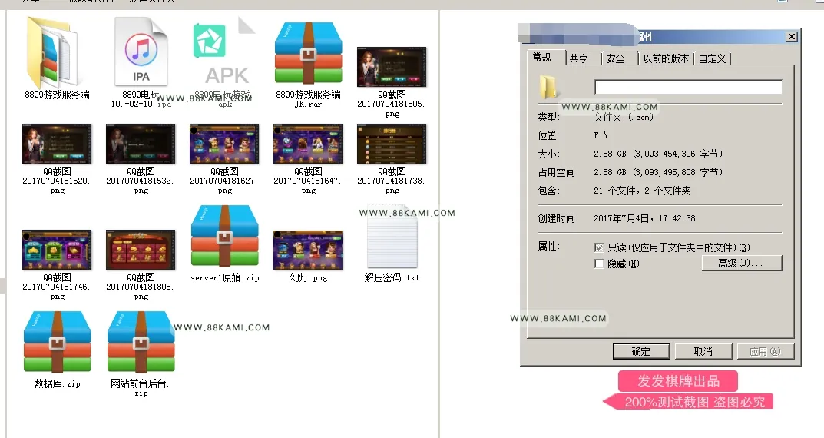Select the server1原始.zip archive icon
Screen dimensions: 824x438
click(224, 236)
